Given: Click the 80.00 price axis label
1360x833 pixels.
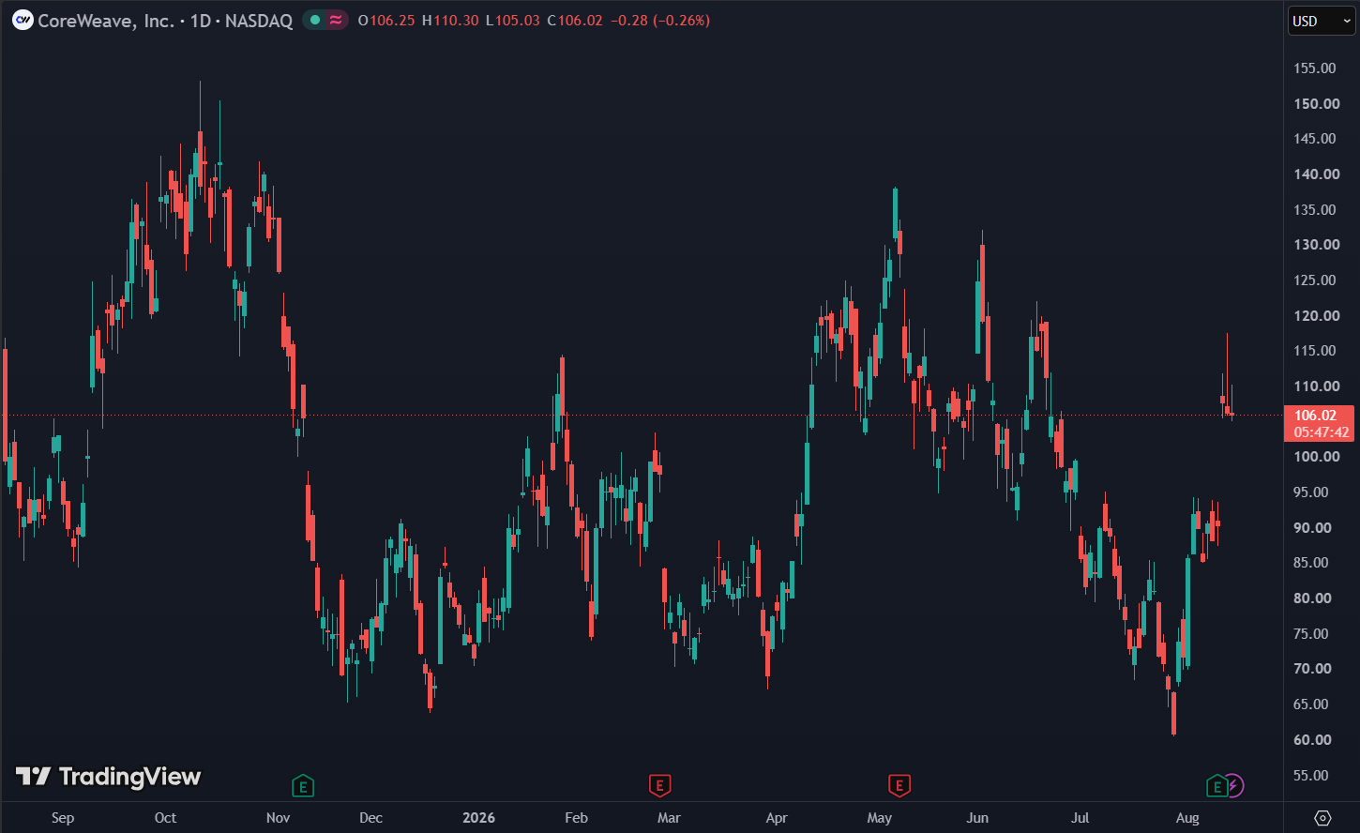Looking at the screenshot, I should (1312, 598).
